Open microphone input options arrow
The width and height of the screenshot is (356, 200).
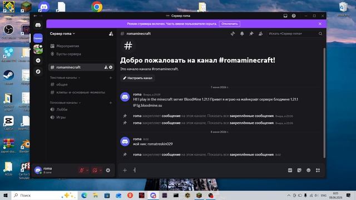87,171
